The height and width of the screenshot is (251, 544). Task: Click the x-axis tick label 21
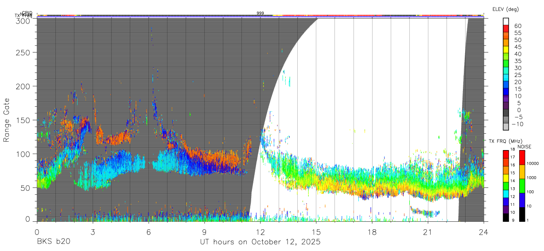click(x=428, y=232)
